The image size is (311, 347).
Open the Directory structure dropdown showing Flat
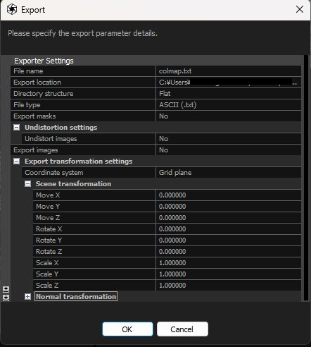229,94
